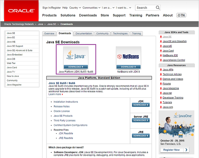Click the Help link
The image size is (199, 158).
click(x=65, y=8)
